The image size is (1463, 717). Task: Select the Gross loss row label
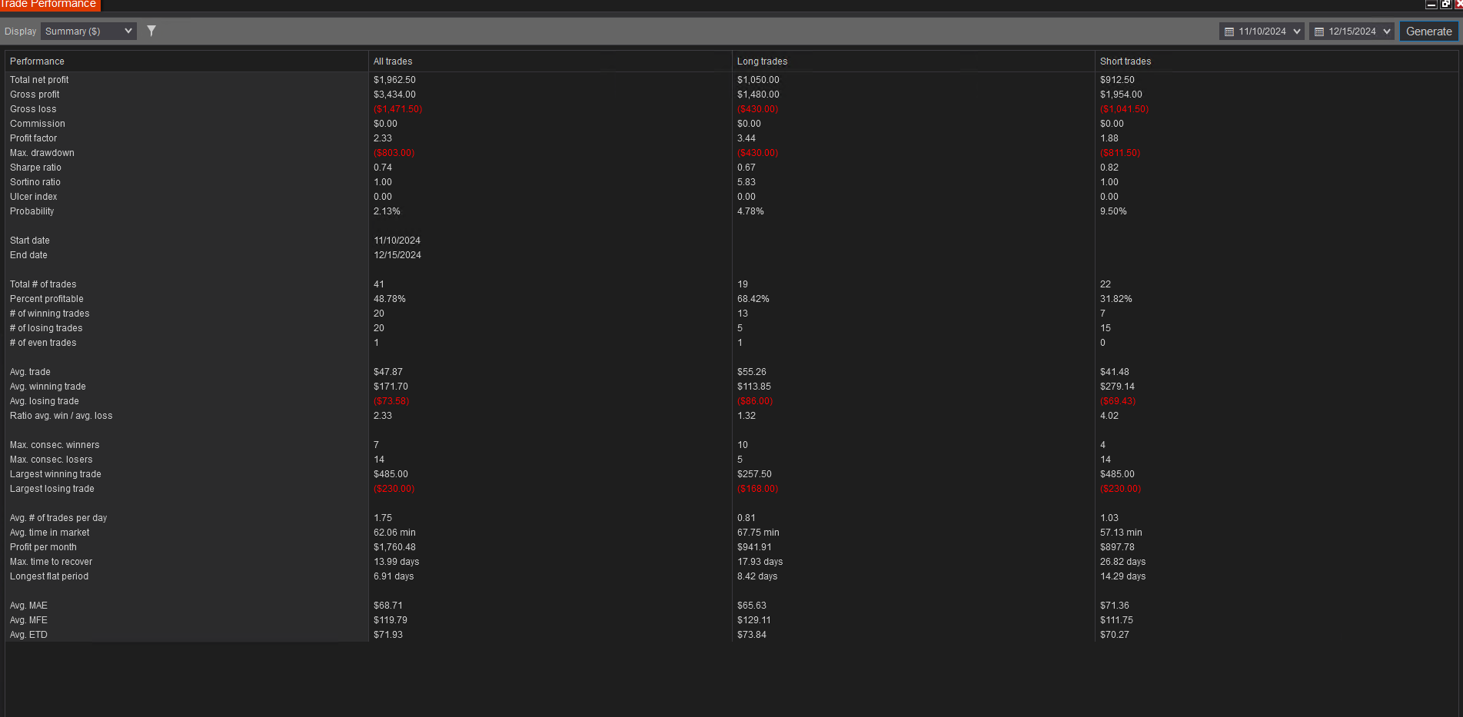coord(33,109)
